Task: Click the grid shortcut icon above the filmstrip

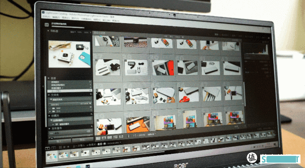Action: point(60,147)
